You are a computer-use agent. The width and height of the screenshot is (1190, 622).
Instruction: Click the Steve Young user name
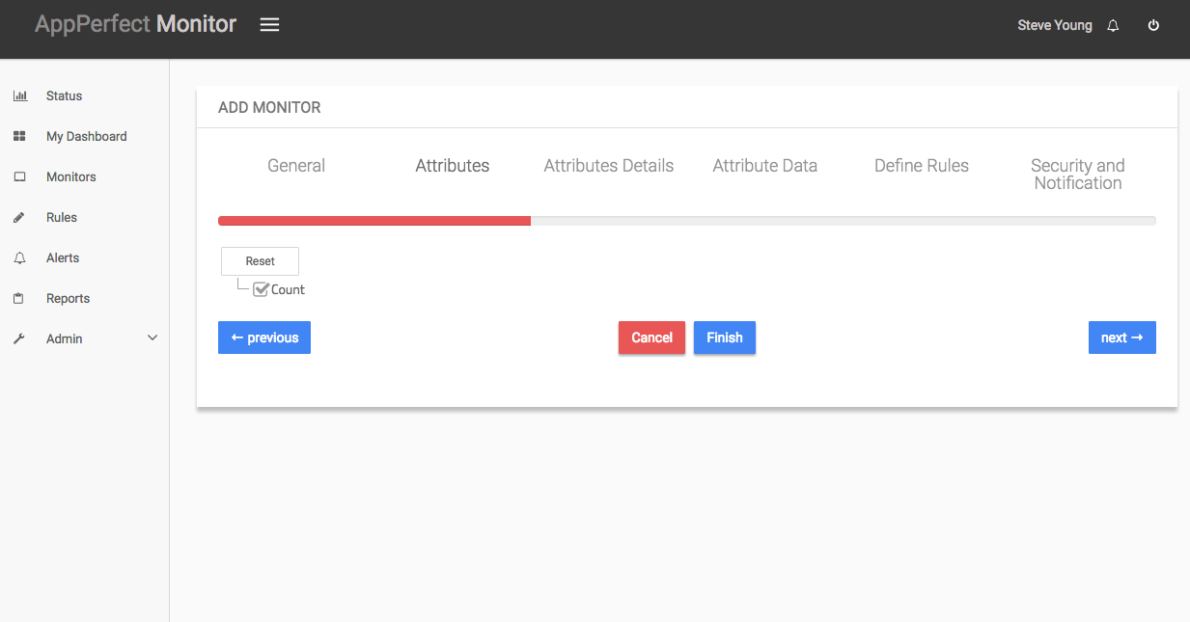point(1055,26)
